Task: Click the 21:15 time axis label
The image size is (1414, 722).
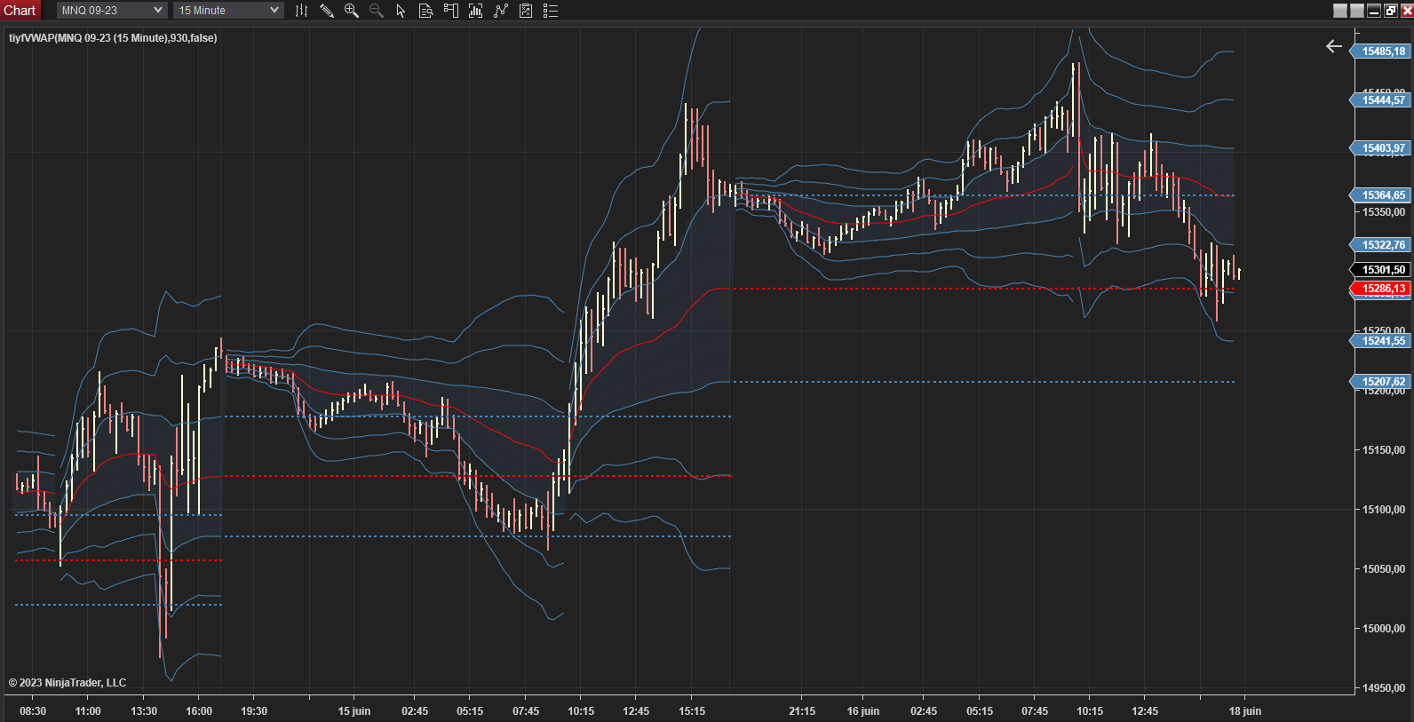Action: click(x=802, y=711)
